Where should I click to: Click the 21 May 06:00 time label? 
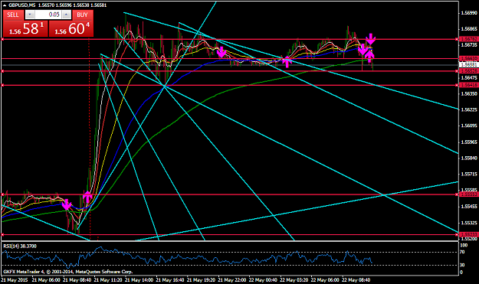[46, 279]
